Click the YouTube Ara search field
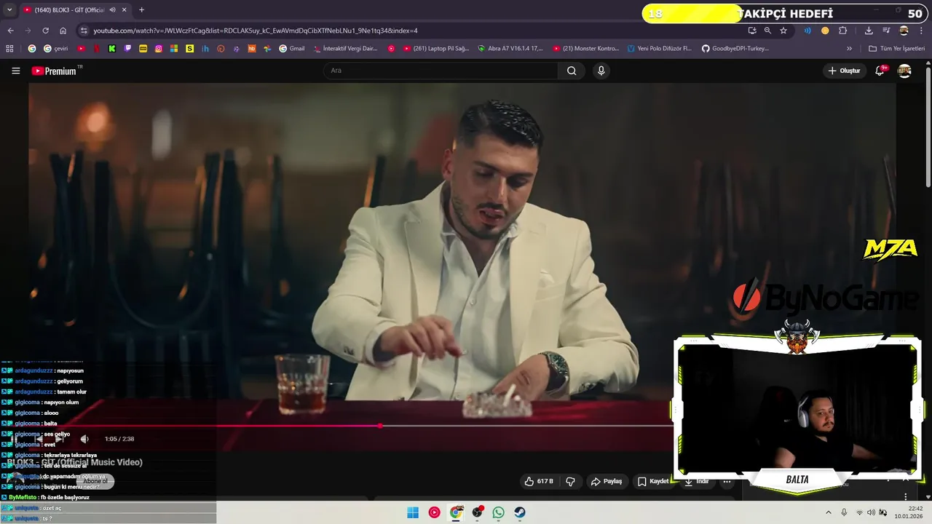932x524 pixels. 441,71
